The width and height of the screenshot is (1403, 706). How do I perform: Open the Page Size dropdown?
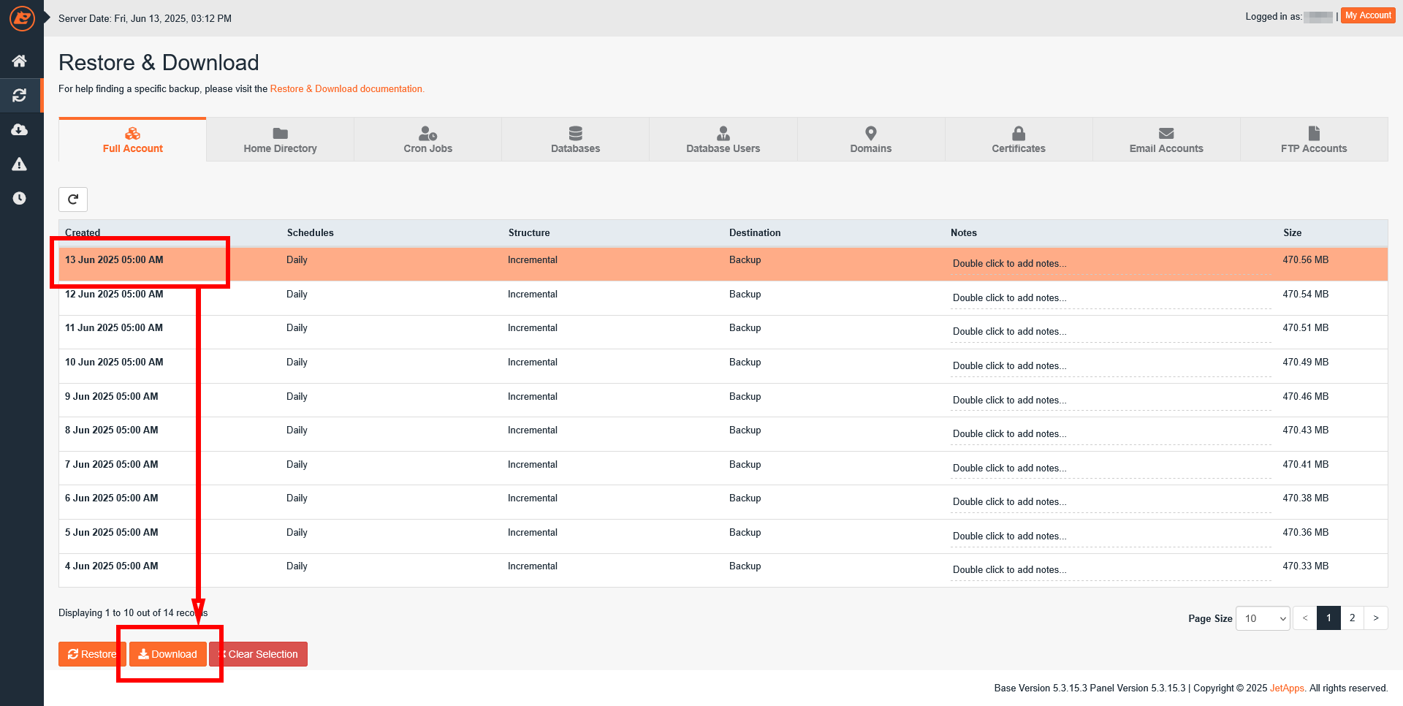click(1262, 618)
